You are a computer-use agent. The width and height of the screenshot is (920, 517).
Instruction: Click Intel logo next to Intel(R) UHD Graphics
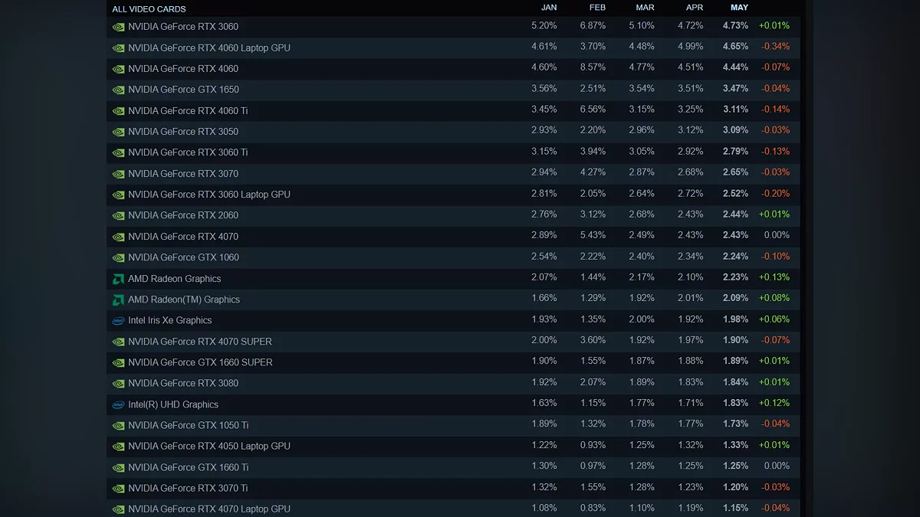(x=118, y=404)
